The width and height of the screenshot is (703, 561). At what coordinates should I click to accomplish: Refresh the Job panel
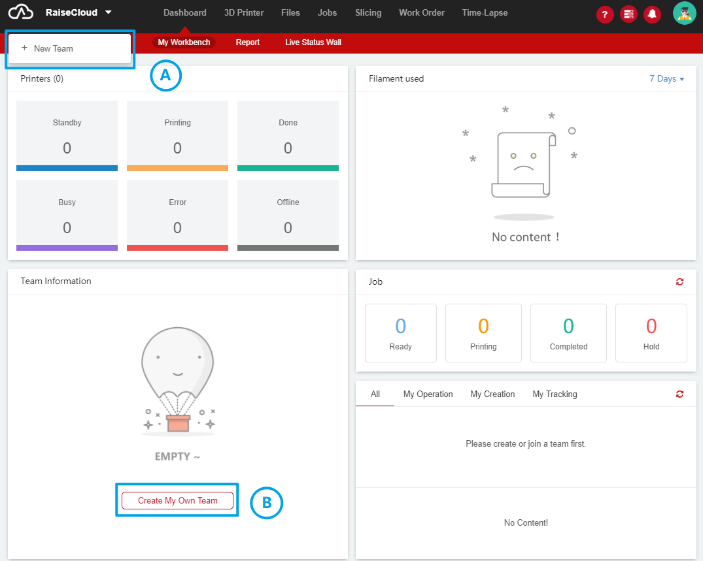tap(680, 281)
